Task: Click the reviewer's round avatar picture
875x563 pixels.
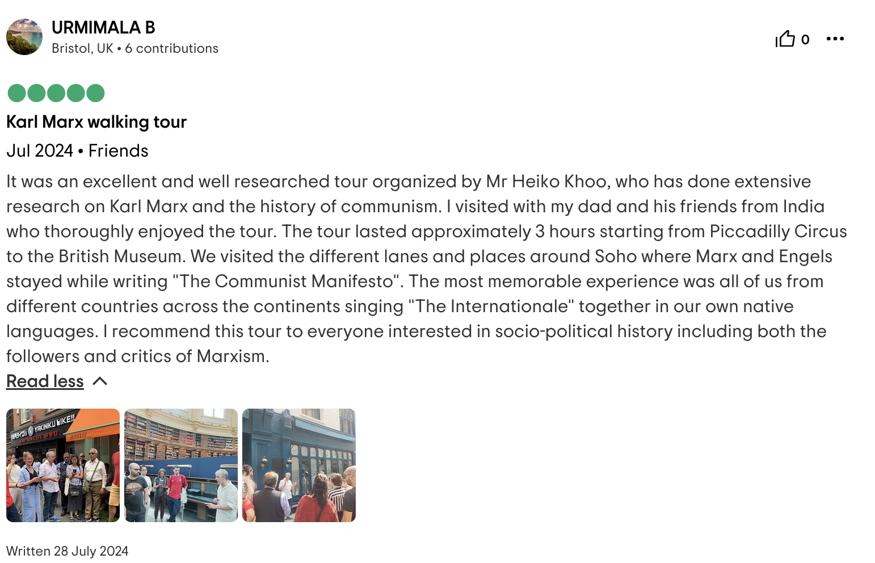Action: pyautogui.click(x=24, y=37)
